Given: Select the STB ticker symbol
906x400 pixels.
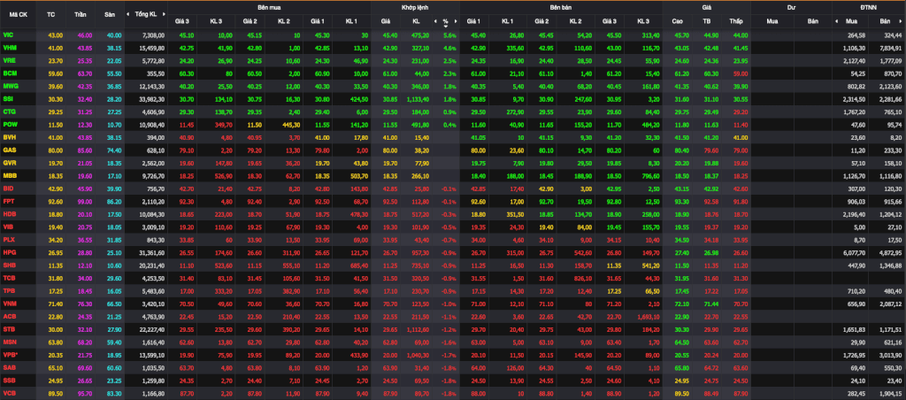Looking at the screenshot, I should 9,328.
